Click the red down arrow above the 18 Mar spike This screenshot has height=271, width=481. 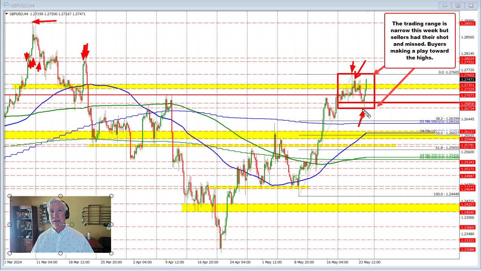coord(85,50)
